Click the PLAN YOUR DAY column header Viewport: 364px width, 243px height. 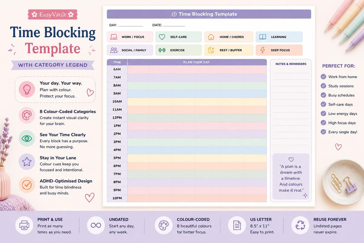pos(197,62)
